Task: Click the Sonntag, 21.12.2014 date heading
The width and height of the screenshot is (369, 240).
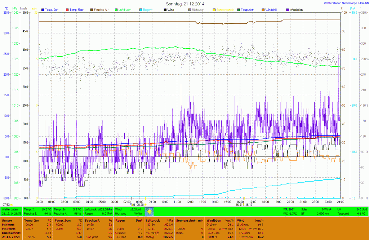Action: (x=185, y=4)
